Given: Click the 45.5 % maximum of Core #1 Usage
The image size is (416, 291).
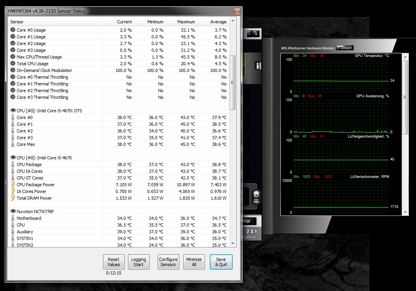Looking at the screenshot, I should [x=188, y=37].
